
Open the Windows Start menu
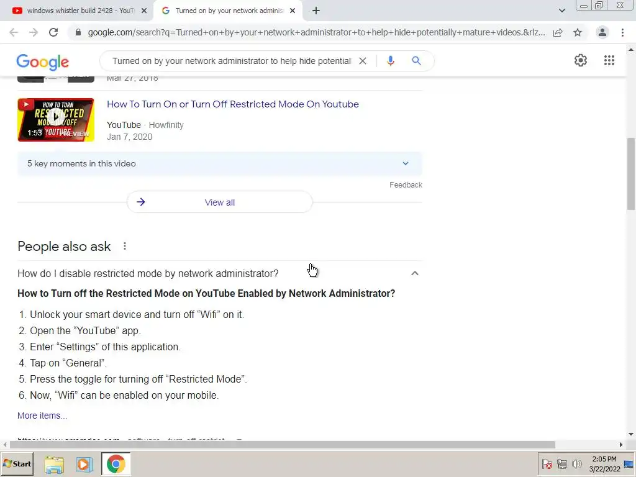pos(17,463)
